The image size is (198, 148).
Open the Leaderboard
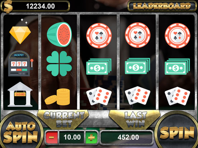click(x=162, y=6)
